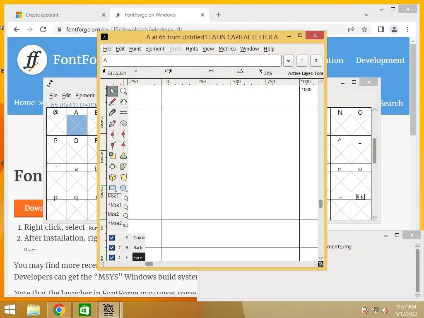
Task: Click the ^Mse1 pointer tool assignment
Action: 118,206
